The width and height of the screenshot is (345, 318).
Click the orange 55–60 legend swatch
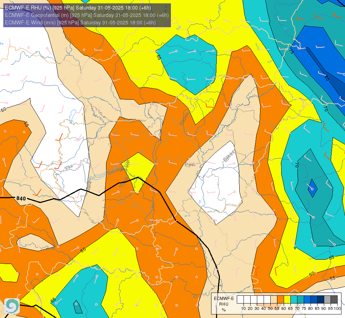[281, 300]
